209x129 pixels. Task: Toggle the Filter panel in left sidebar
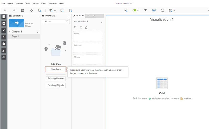click(4, 37)
